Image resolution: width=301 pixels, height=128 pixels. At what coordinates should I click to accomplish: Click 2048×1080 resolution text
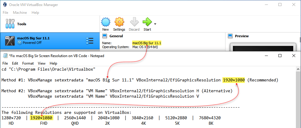point(109,118)
